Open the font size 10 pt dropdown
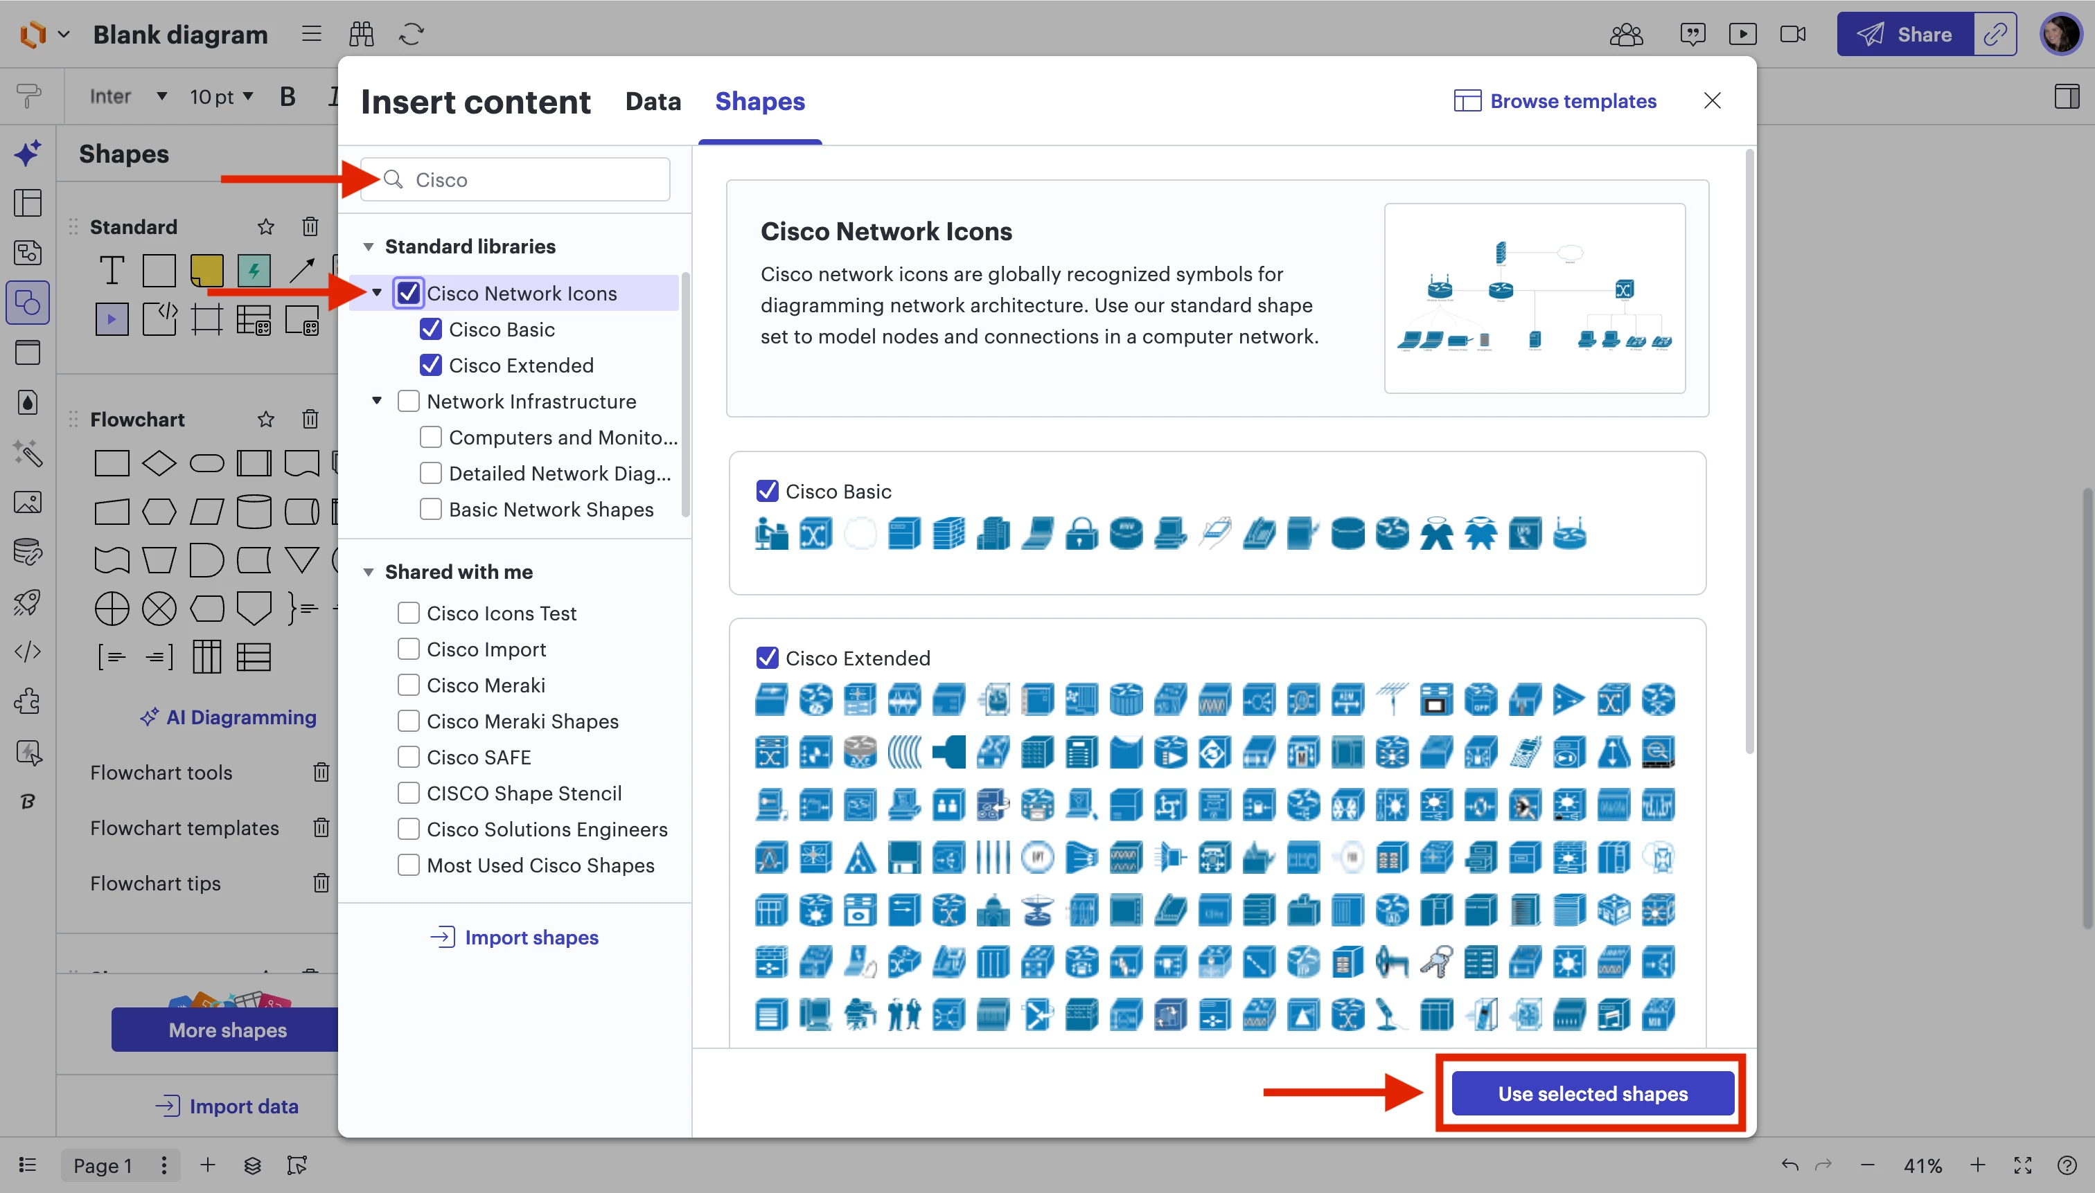Screen dimensions: 2095x1193 point(221,97)
